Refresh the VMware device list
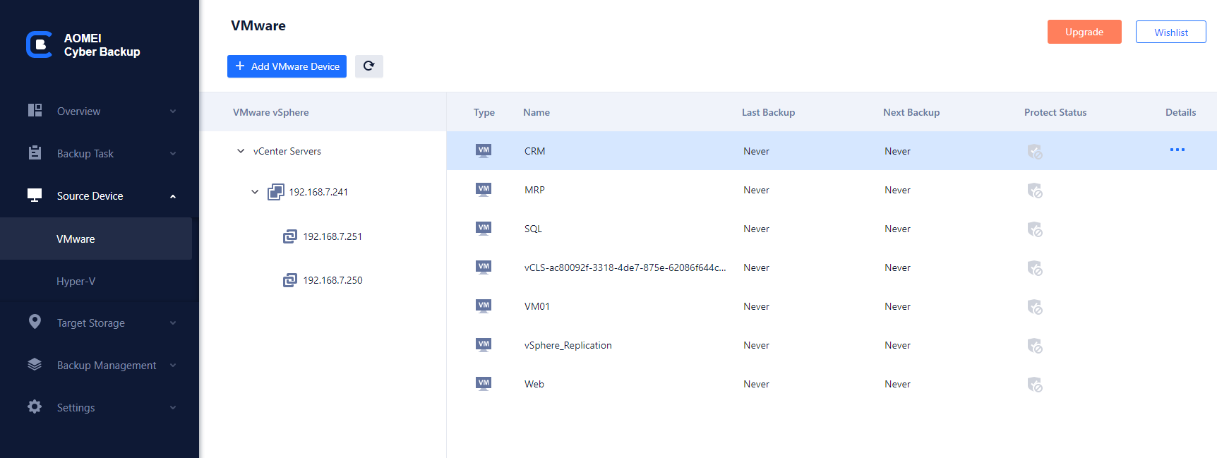The height and width of the screenshot is (458, 1217). pos(368,66)
